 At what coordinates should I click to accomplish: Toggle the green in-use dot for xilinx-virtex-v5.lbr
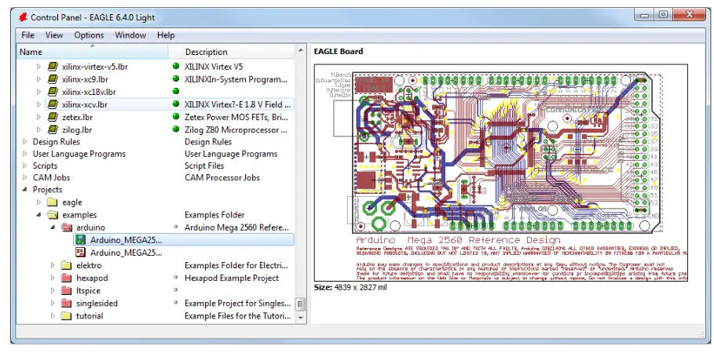[176, 66]
